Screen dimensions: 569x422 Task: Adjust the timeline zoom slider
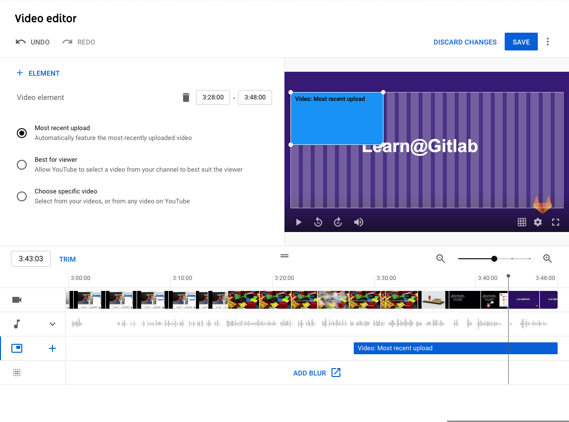(x=494, y=258)
